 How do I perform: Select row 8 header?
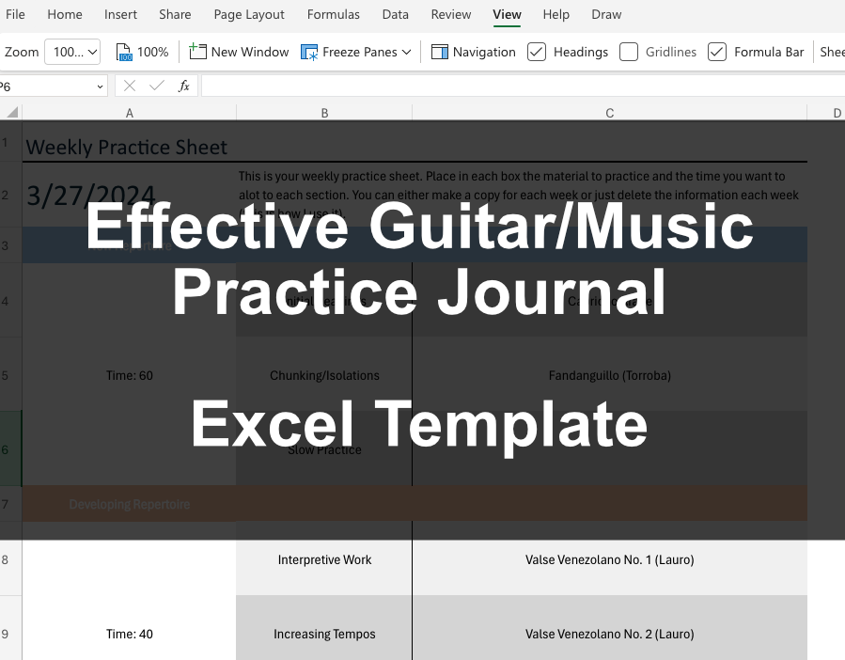click(x=10, y=559)
